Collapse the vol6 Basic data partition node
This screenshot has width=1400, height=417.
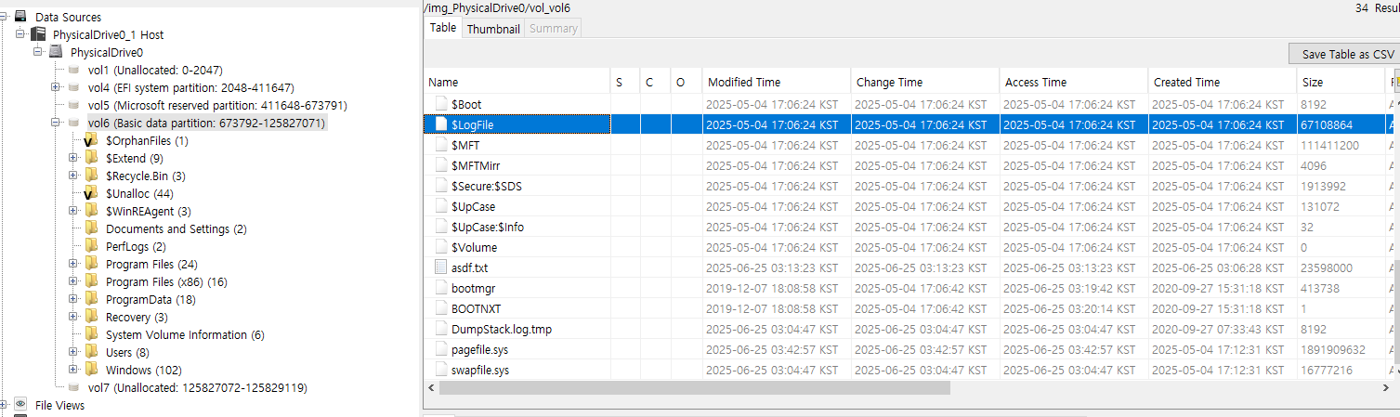click(56, 123)
